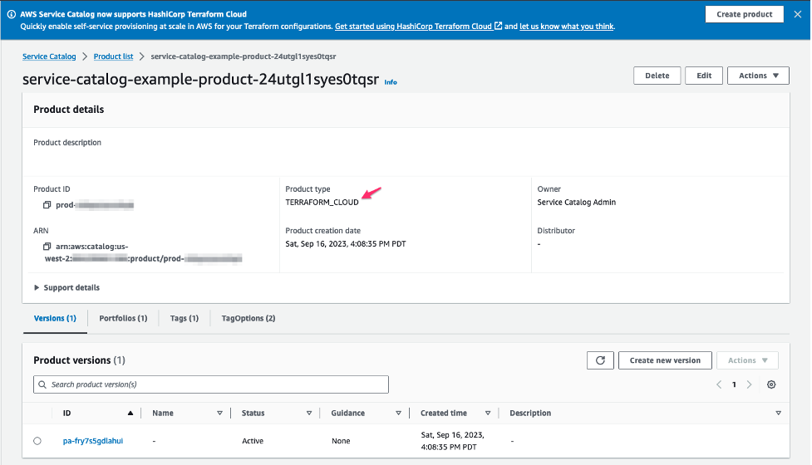Click Create new version

(x=665, y=360)
